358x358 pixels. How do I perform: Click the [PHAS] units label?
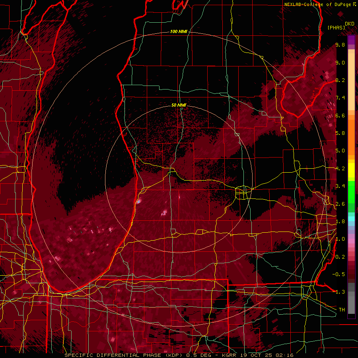pyautogui.click(x=336, y=27)
